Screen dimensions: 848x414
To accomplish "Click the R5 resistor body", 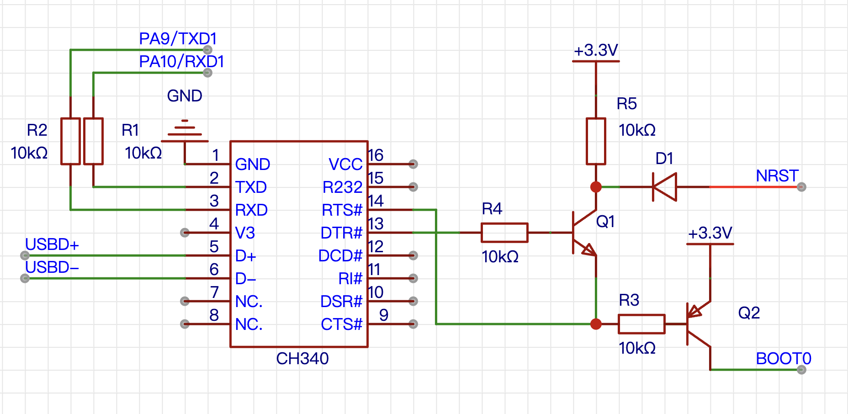I will [x=596, y=141].
